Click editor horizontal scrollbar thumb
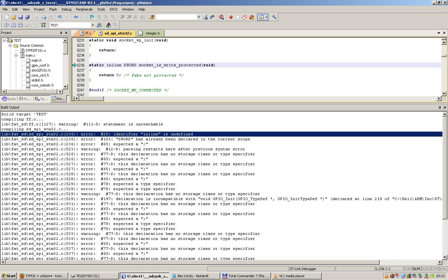 pos(92,99)
